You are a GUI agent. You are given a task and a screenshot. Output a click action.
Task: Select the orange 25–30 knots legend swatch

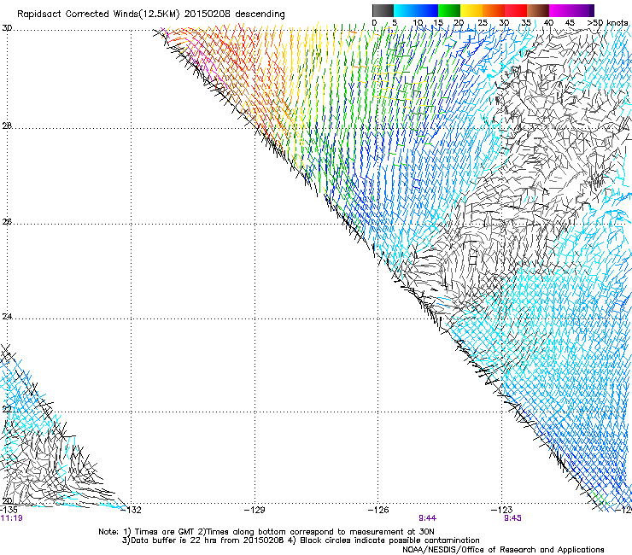[x=494, y=10]
